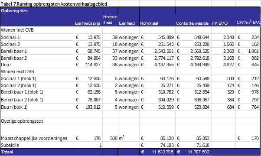The image size is (261, 156).
Task: Click the 'Eenheidsprijs' column header
Action: click(88, 23)
